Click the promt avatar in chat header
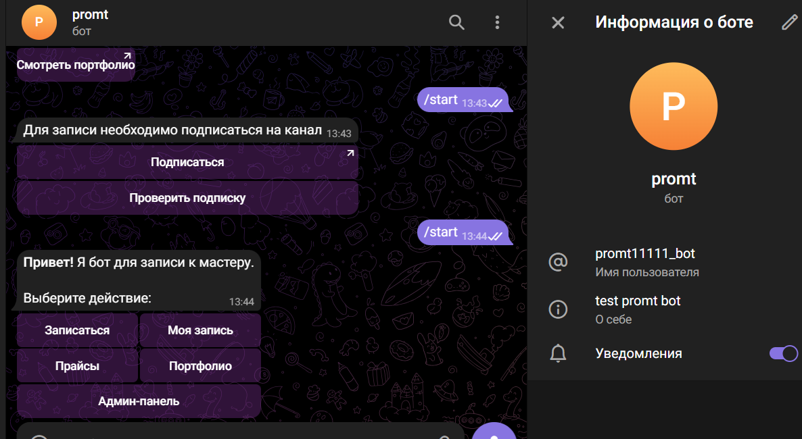Viewport: 802px width, 439px height. tap(39, 22)
